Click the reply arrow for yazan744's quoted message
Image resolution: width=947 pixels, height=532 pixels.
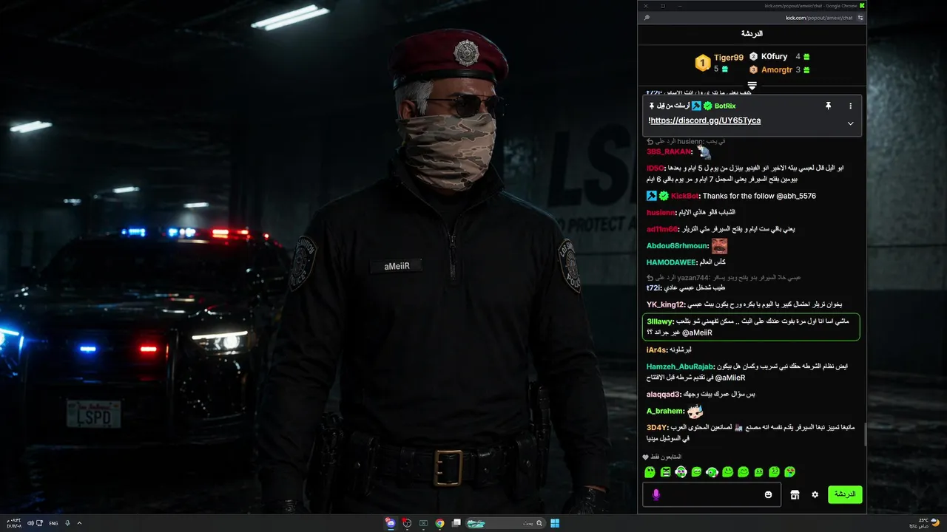coord(650,278)
